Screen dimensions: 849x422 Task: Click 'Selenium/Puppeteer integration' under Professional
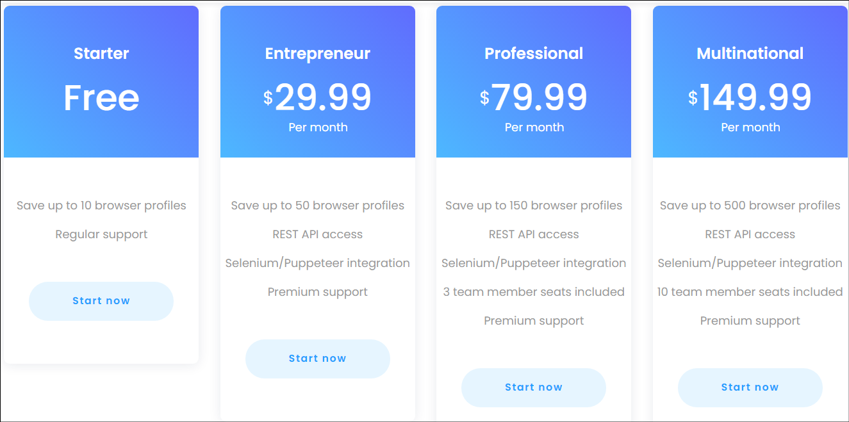point(534,263)
